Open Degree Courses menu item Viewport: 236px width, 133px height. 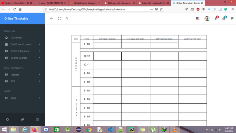[x=22, y=58]
